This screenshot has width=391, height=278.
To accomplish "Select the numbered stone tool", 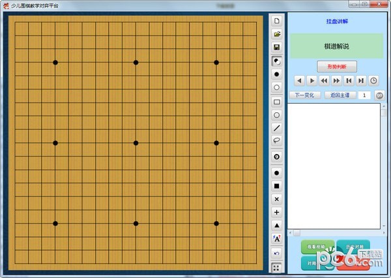I will [x=276, y=157].
